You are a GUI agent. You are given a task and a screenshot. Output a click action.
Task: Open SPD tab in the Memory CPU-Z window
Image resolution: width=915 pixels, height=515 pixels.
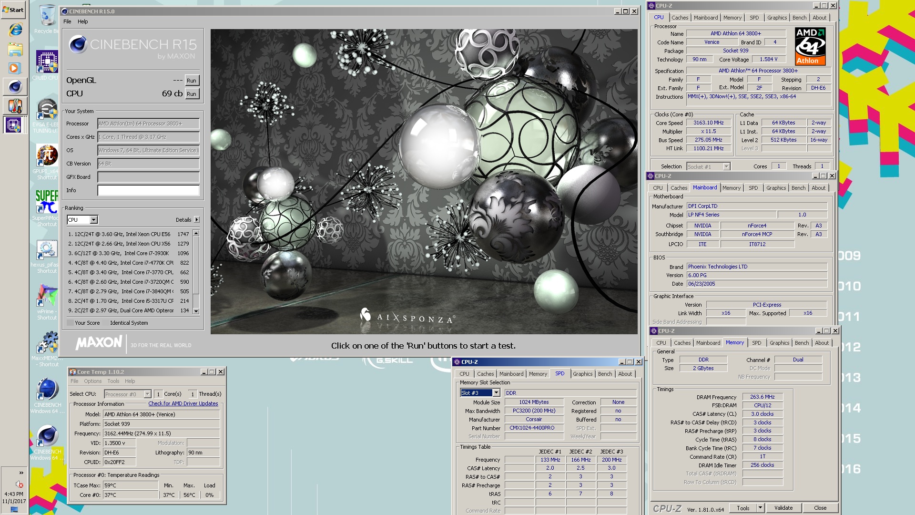pos(756,343)
